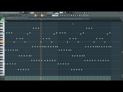Show the browser panel
Image resolution: width=123 pixels, height=92 pixels.
click(x=69, y=15)
